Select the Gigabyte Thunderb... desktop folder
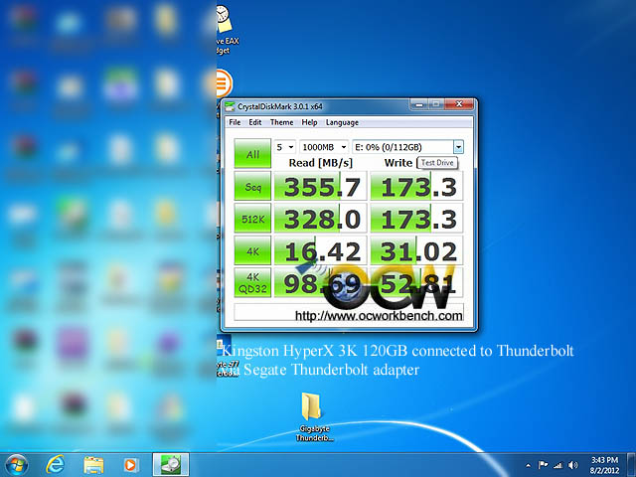Screen dimensions: 636x477 [x=314, y=416]
